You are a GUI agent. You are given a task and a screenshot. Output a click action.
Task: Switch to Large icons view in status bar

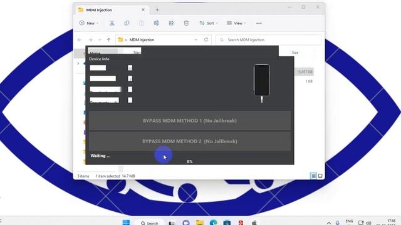click(x=320, y=176)
